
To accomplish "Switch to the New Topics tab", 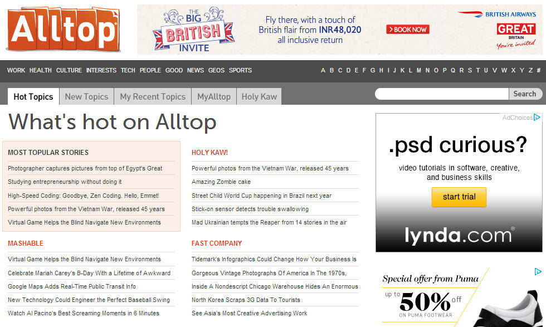I will (x=87, y=96).
